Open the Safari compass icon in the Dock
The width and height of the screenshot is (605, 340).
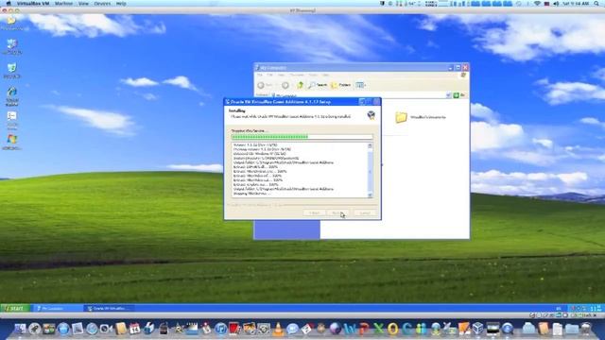click(92, 329)
